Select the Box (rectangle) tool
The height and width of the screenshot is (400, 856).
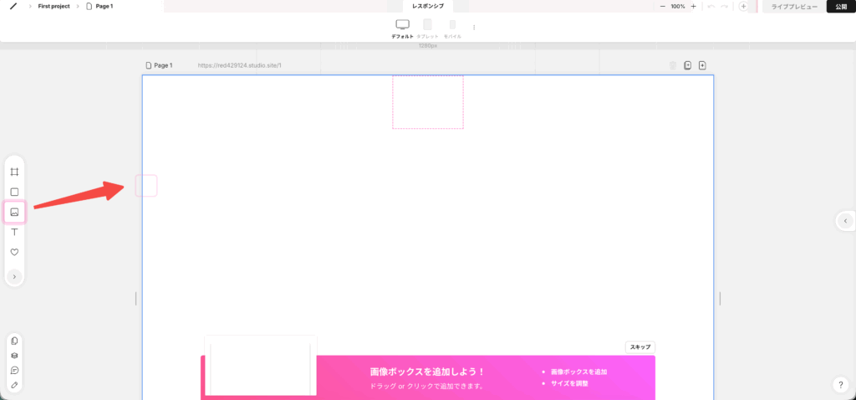tap(14, 192)
